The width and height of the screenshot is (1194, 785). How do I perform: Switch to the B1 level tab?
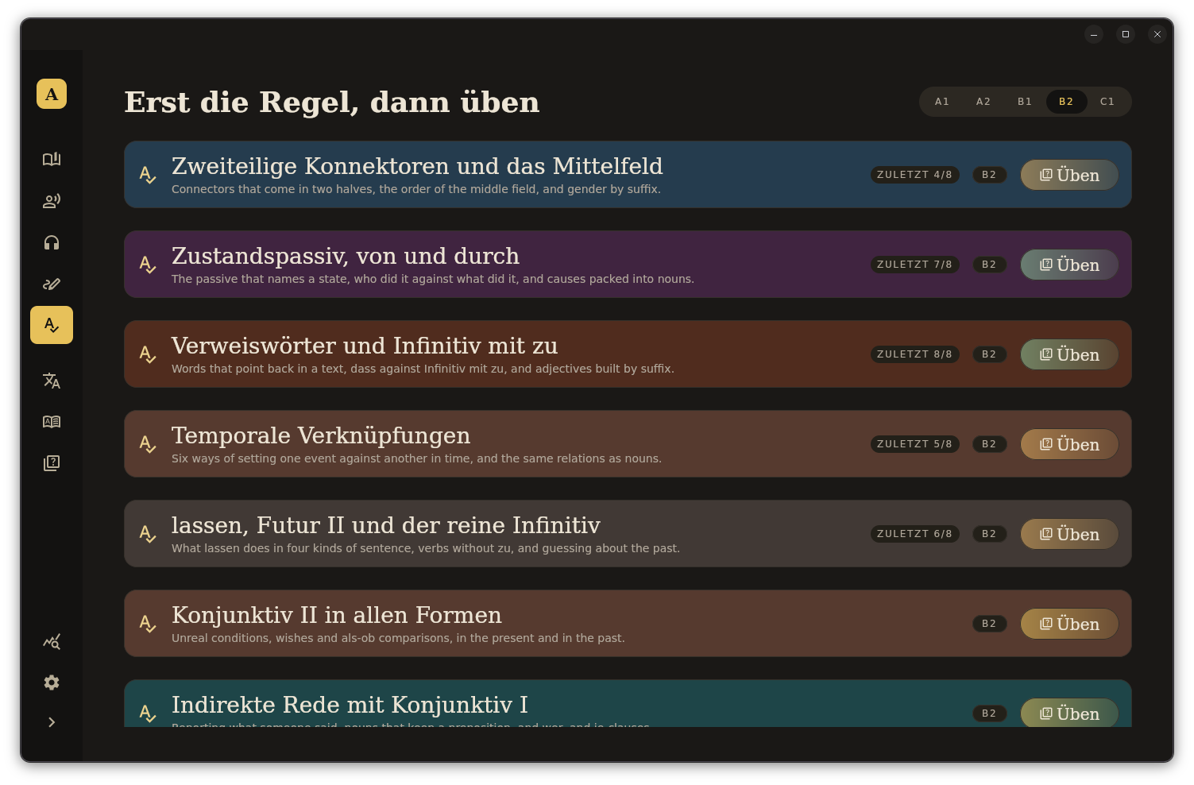point(1025,102)
